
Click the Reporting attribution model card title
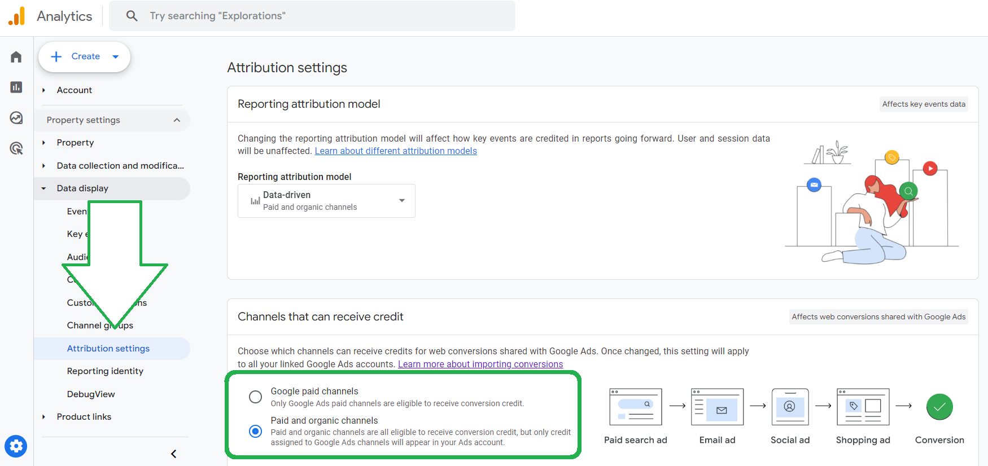[x=309, y=104]
